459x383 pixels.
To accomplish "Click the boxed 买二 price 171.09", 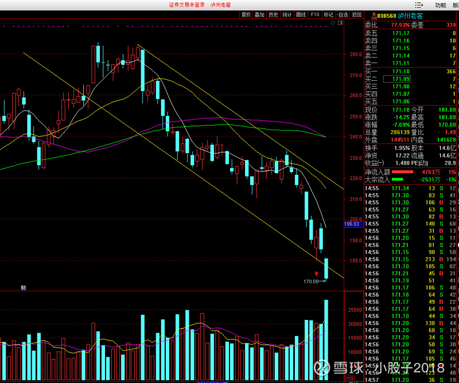I will click(397, 79).
